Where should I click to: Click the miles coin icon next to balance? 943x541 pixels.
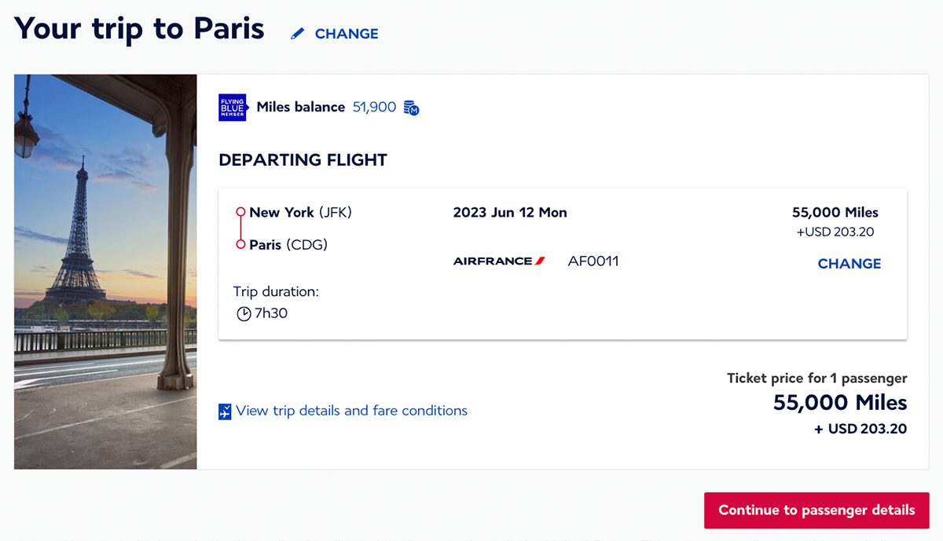(x=411, y=108)
